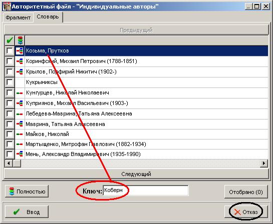Click the tree icon next to Маврина, Татьяна

pyautogui.click(x=20, y=124)
